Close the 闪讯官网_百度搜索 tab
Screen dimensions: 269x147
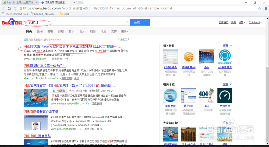point(74,3)
